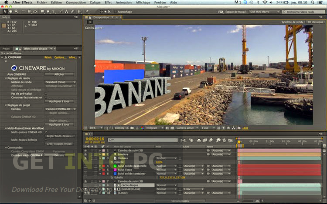The width and height of the screenshot is (327, 204).
Task: Open the Calque menu
Action: pos(95,3)
